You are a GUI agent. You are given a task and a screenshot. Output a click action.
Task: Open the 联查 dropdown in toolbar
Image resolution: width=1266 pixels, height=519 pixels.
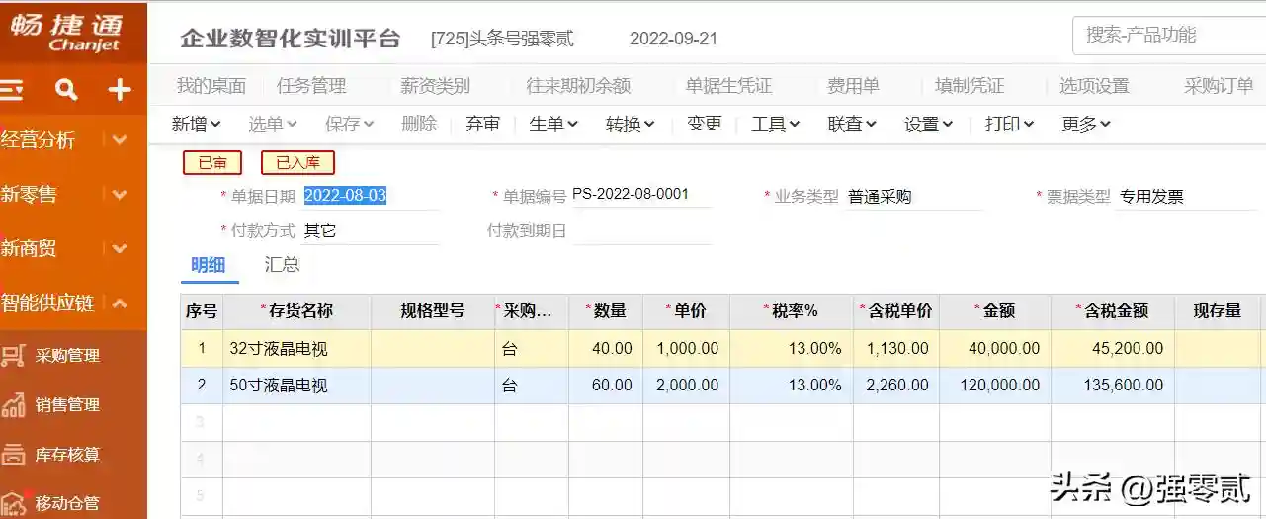(x=852, y=125)
